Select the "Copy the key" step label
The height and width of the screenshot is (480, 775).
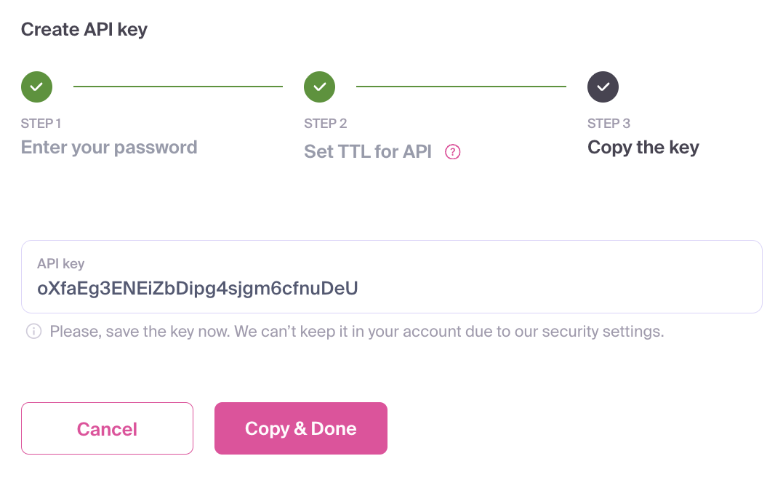click(x=643, y=148)
